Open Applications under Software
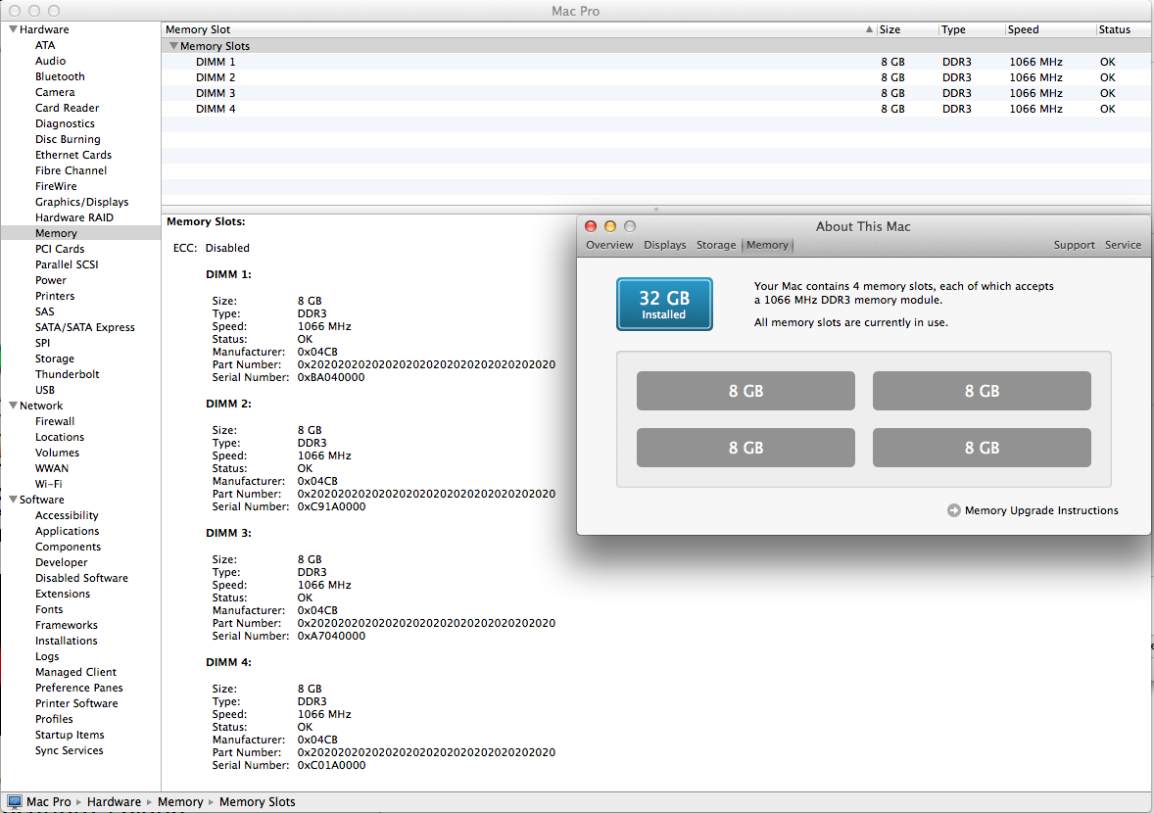The height and width of the screenshot is (813, 1154). pos(67,531)
